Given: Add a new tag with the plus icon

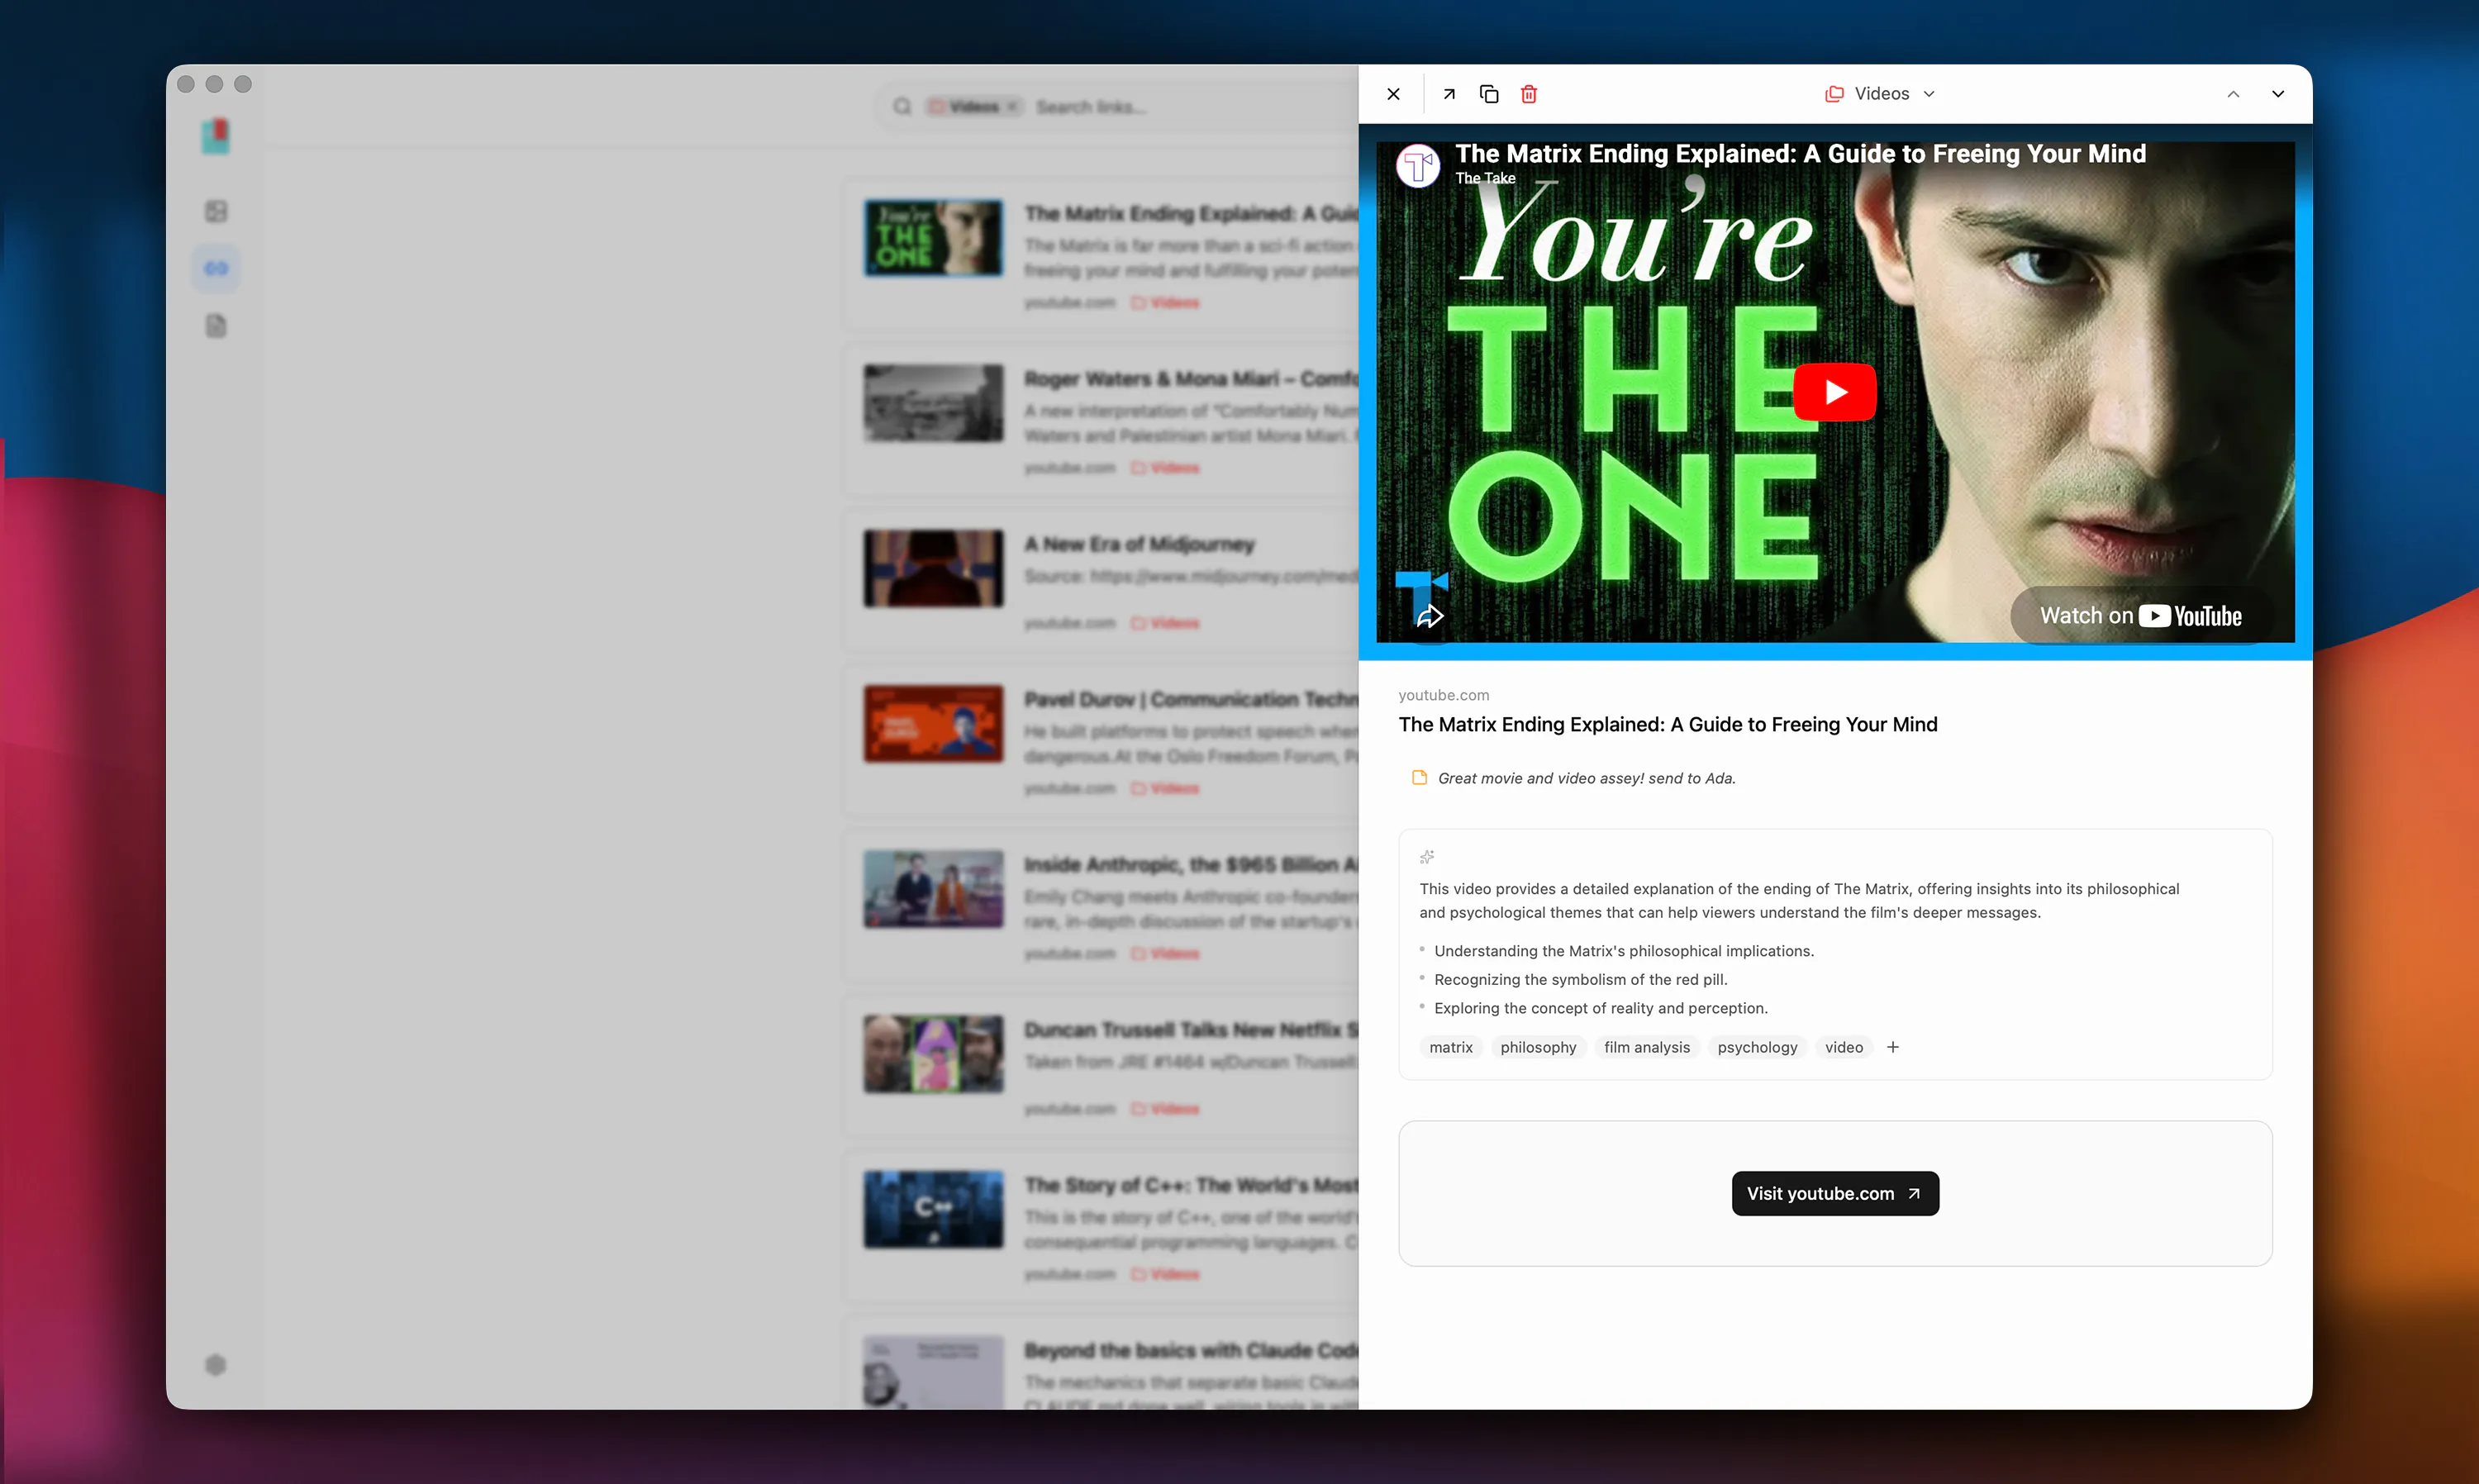Looking at the screenshot, I should (x=1893, y=1047).
